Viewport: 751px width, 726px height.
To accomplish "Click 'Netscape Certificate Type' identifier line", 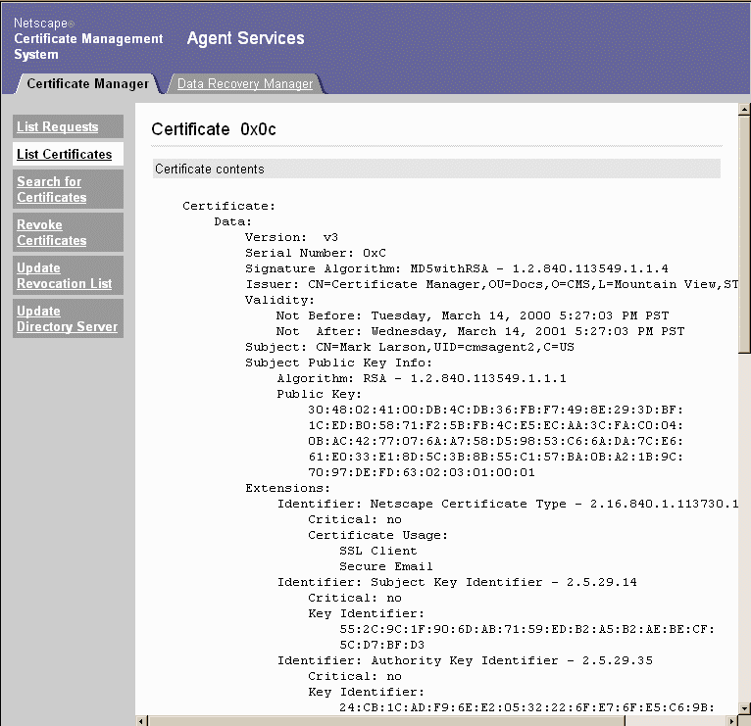I will [x=508, y=504].
